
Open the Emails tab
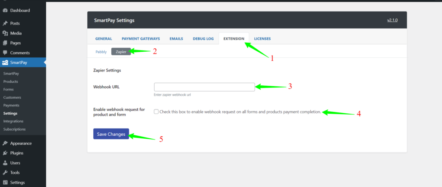tap(176, 39)
